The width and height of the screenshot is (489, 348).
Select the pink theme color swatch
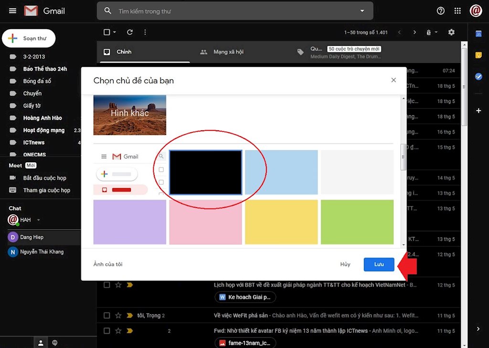(x=205, y=222)
